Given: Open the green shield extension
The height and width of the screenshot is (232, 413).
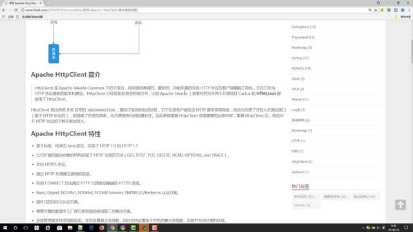Looking at the screenshot, I should (388, 10).
